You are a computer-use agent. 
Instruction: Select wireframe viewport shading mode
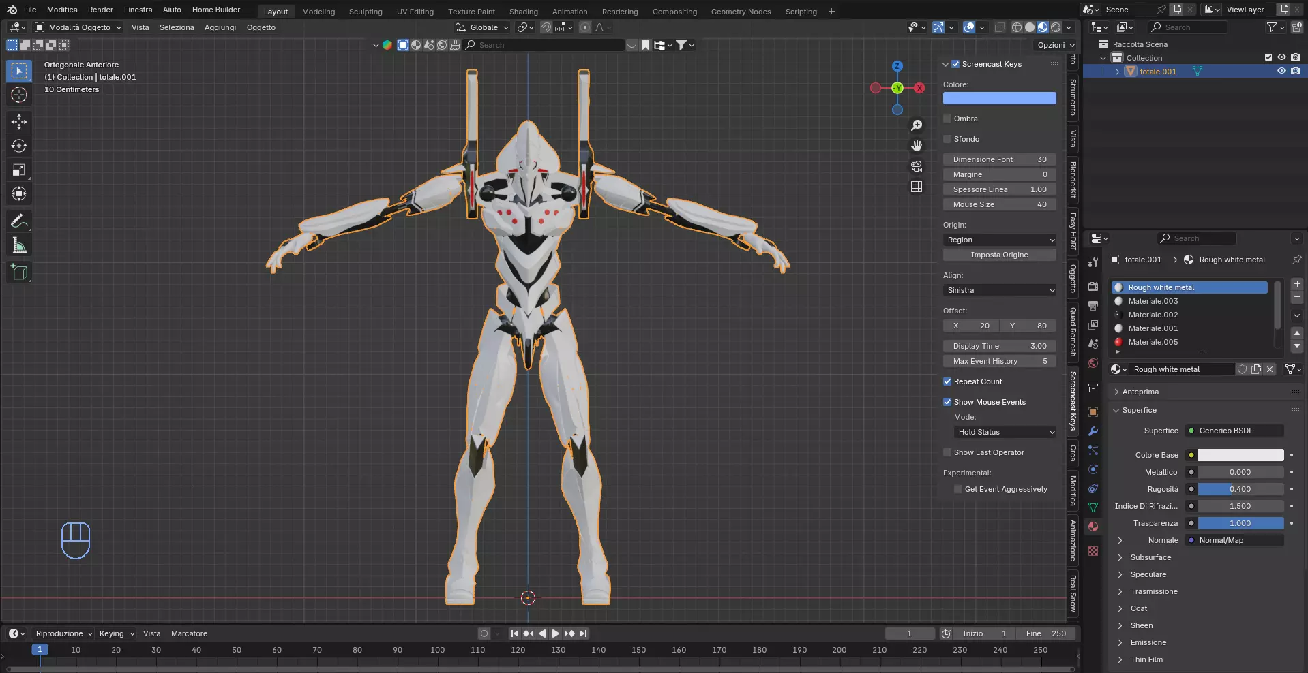pyautogui.click(x=1017, y=27)
